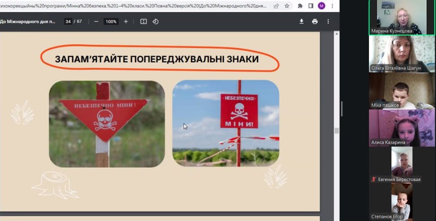Click the zoom level field showing 100%
The width and height of the screenshot is (436, 221).
111,22
